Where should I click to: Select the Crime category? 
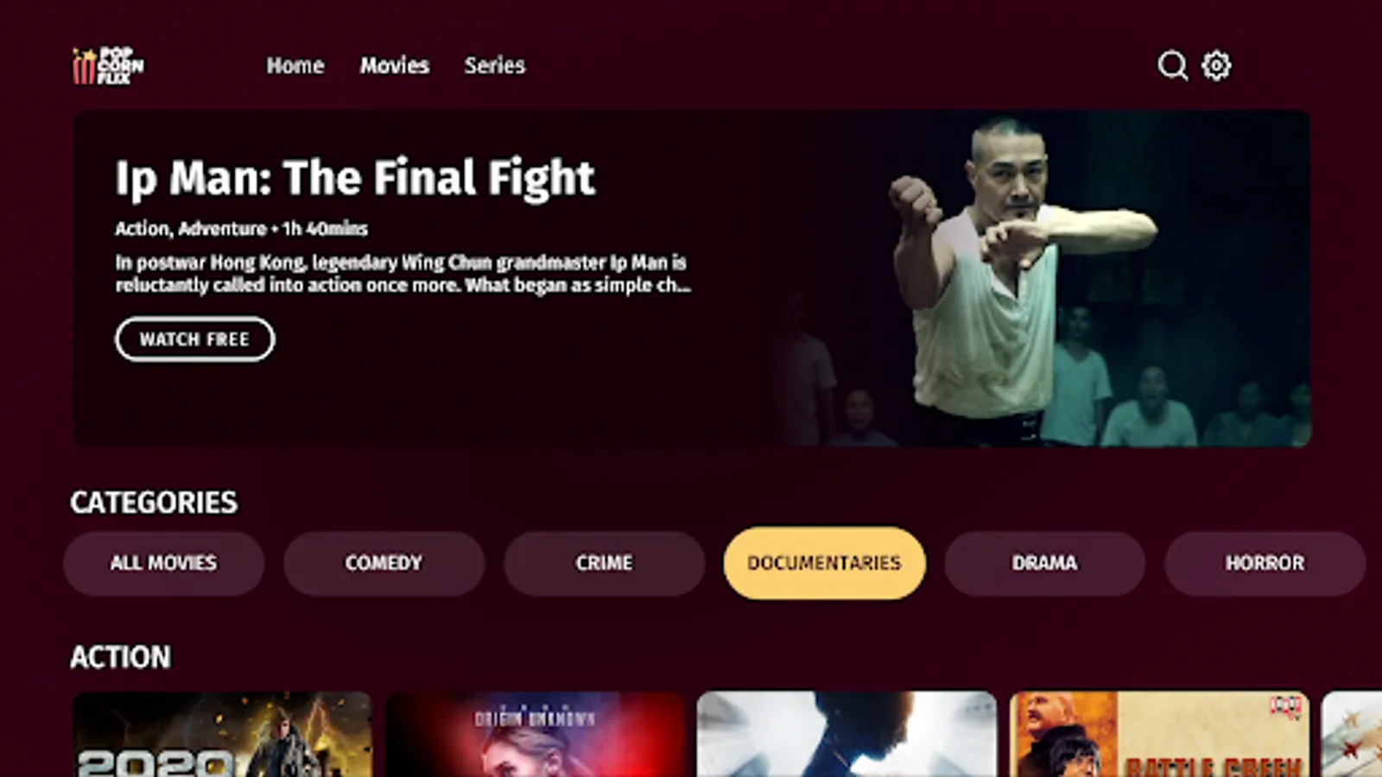[605, 563]
